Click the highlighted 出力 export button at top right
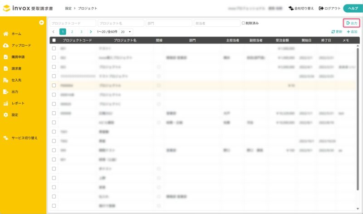 [x=351, y=23]
